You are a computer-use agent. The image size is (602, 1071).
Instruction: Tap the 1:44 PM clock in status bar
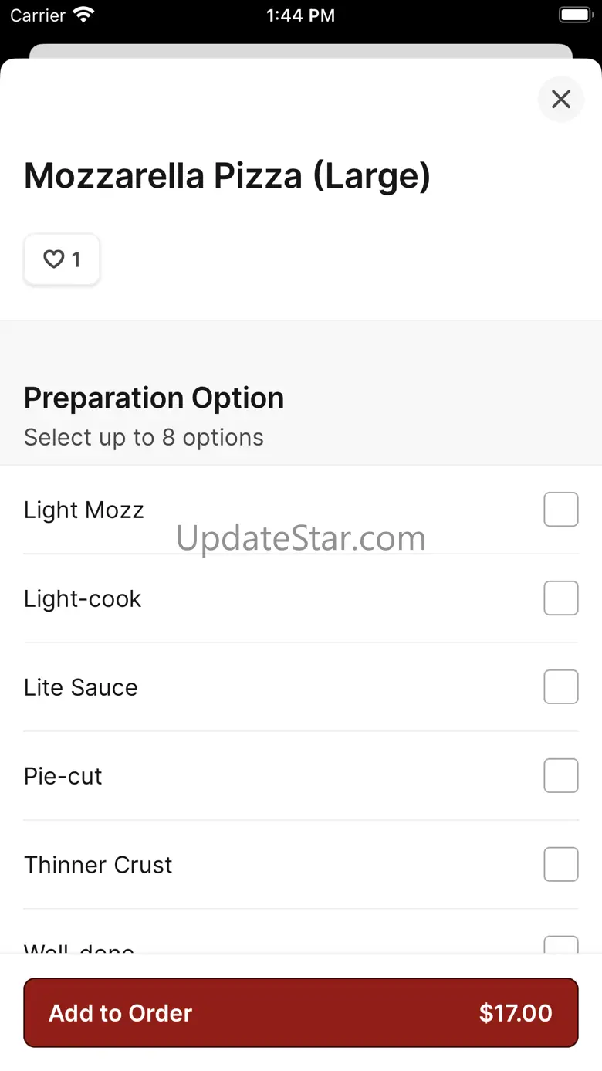[301, 15]
